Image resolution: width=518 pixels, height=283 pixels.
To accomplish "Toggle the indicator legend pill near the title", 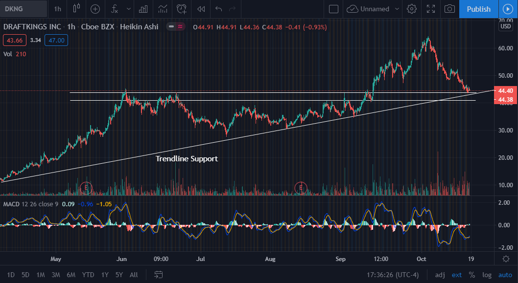I will pyautogui.click(x=176, y=27).
